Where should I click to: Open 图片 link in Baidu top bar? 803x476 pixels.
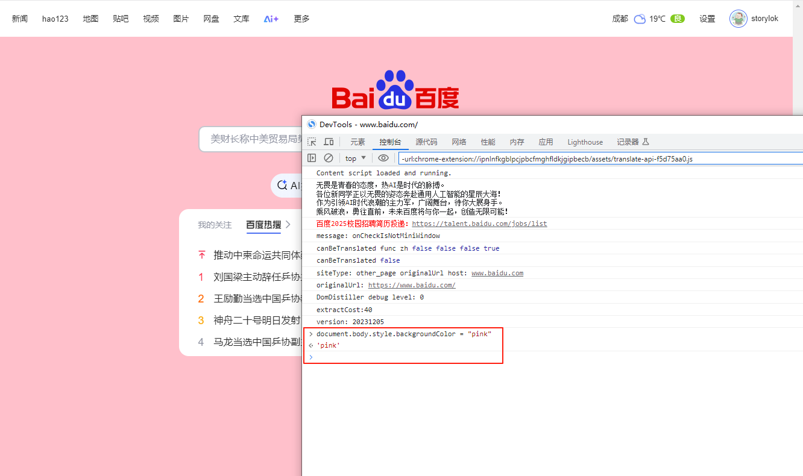181,19
